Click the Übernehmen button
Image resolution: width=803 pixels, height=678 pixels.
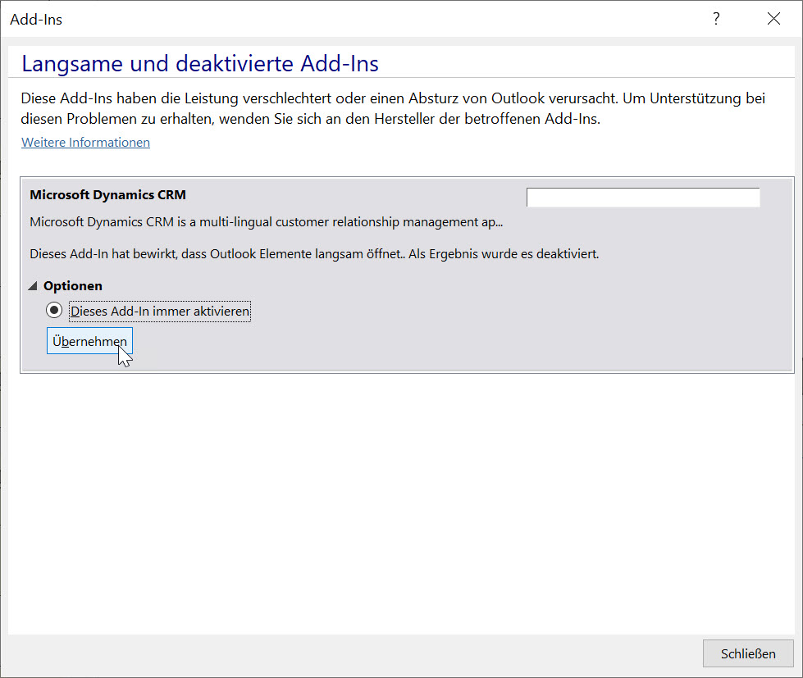[89, 341]
